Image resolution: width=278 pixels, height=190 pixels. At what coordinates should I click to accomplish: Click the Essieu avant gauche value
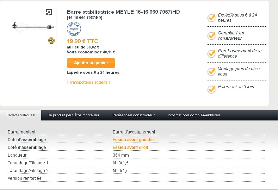[x=133, y=140]
